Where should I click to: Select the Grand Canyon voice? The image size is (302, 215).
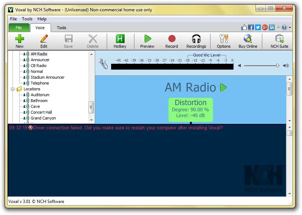click(43, 118)
